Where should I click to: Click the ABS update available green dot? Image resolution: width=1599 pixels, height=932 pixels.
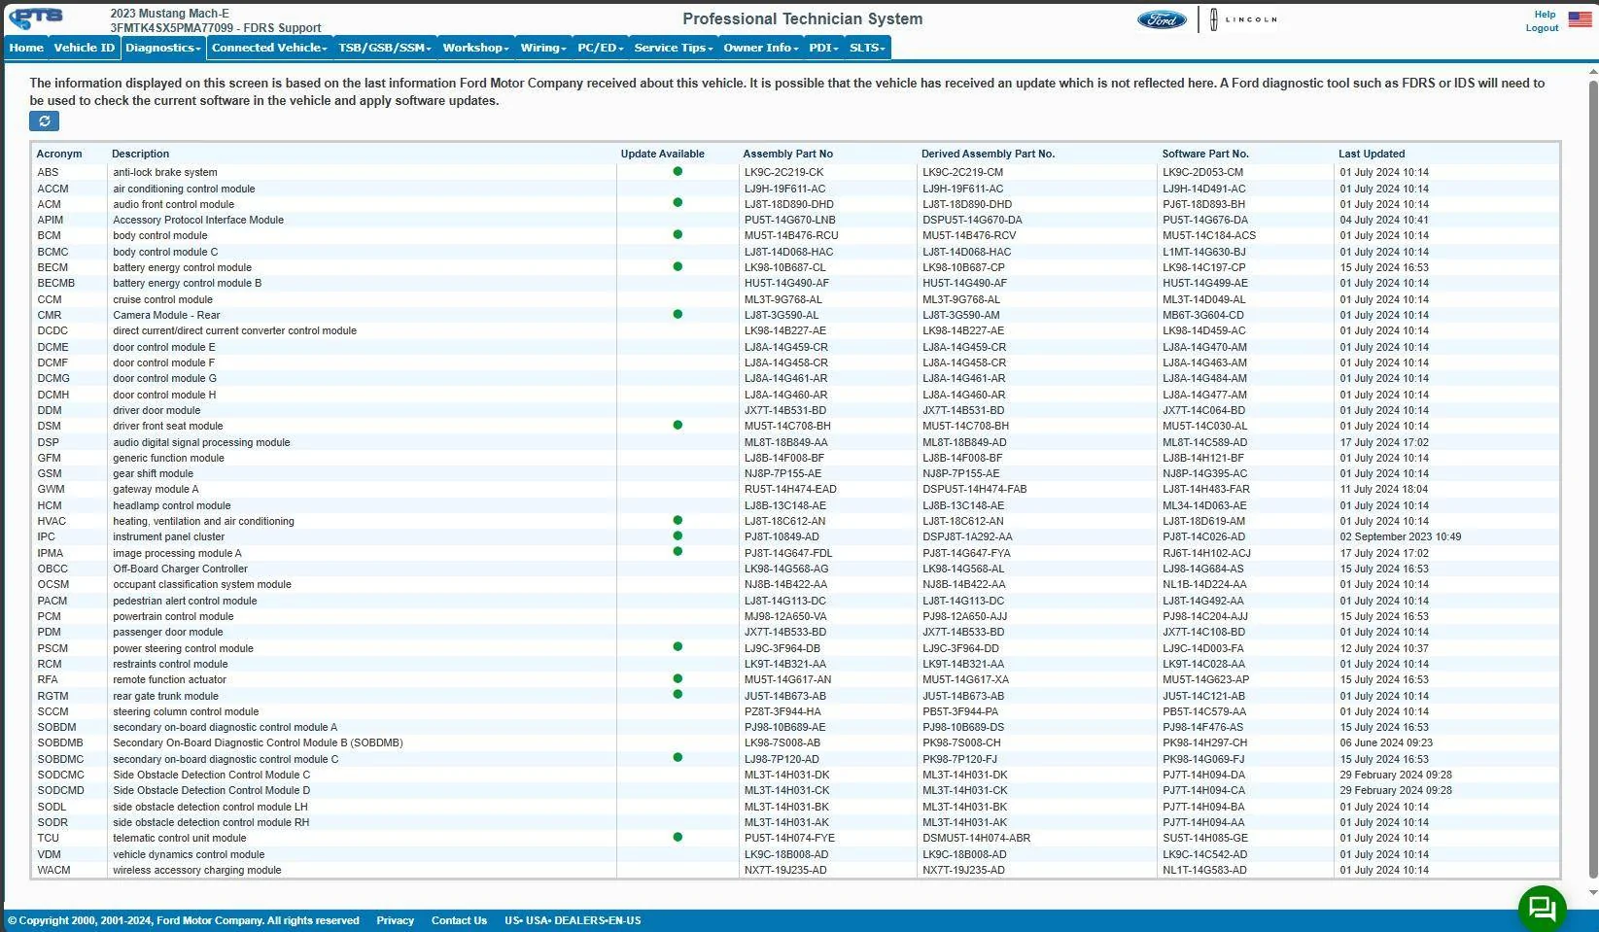(678, 171)
